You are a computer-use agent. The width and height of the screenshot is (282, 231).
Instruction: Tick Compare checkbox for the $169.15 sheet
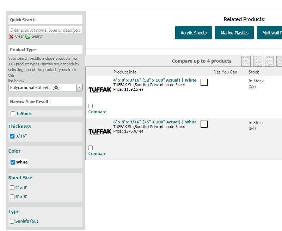pyautogui.click(x=91, y=106)
